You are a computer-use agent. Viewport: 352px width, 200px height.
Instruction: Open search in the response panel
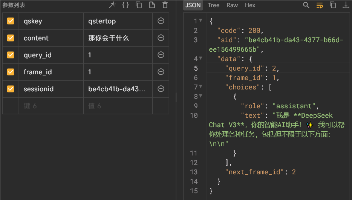click(306, 5)
